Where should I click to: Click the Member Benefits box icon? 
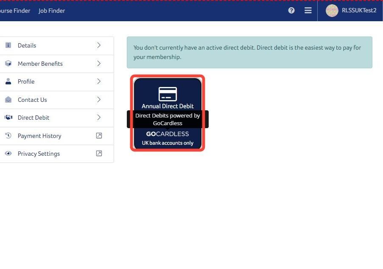(x=8, y=64)
